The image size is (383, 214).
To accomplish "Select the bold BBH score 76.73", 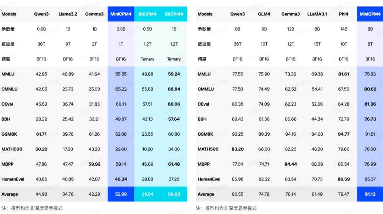I will point(370,119).
